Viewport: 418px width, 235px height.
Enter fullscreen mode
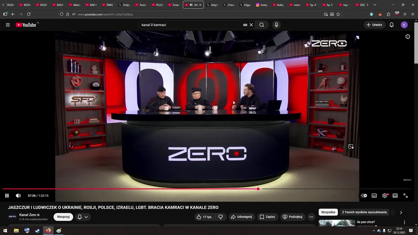406,196
